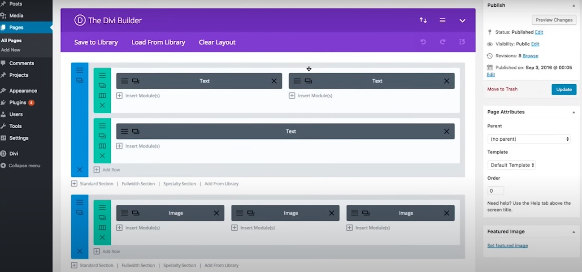Delete the middle Image module
Viewport: 582px width, 272px height.
[331, 213]
